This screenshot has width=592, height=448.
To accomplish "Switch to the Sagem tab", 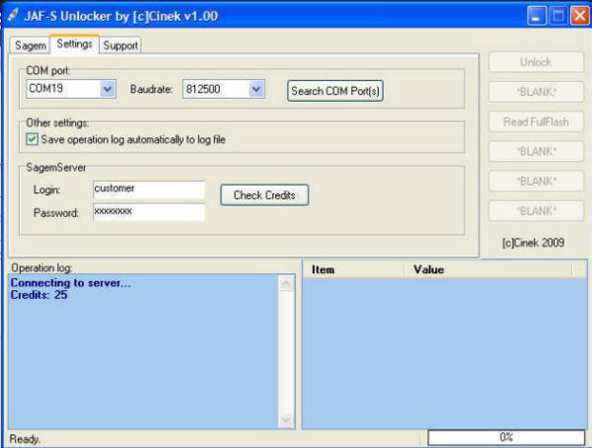I will coord(30,45).
